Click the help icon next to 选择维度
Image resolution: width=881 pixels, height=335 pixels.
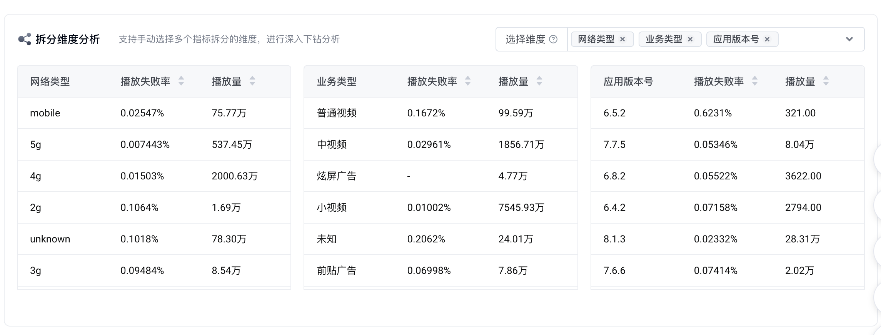point(553,39)
